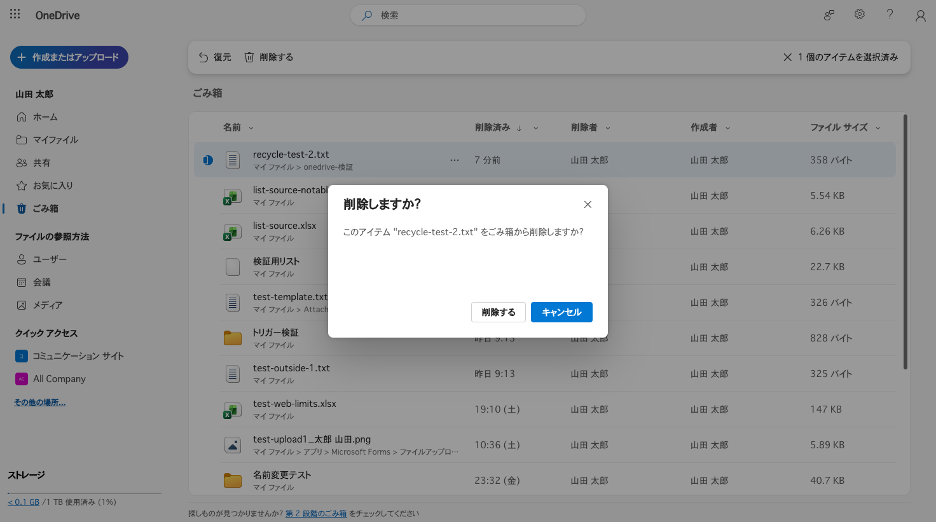Open the 作成者 column dropdown

(x=727, y=128)
